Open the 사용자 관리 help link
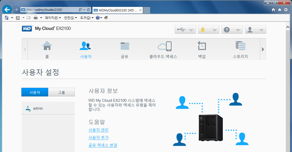This screenshot has height=152, width=292. pos(98,130)
